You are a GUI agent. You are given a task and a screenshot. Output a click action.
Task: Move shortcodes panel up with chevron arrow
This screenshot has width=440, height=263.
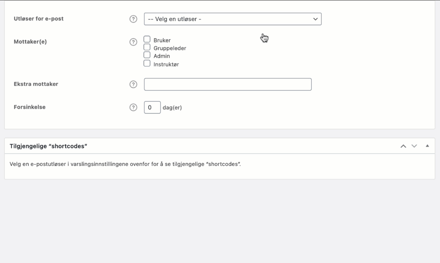403,146
